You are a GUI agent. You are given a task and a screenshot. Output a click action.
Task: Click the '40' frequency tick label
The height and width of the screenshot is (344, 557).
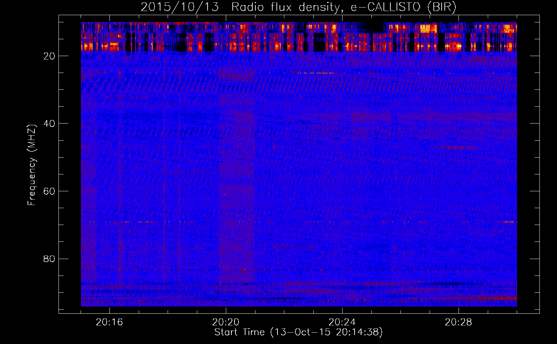[49, 123]
